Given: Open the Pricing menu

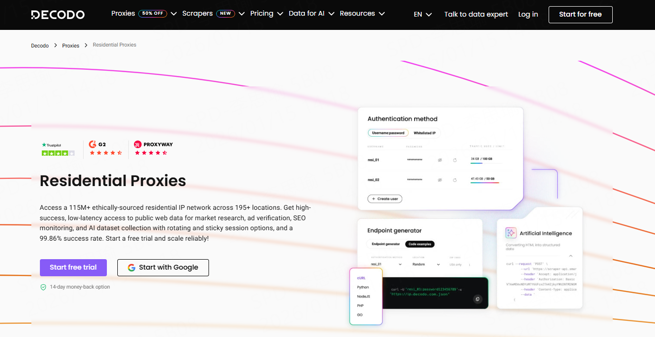Looking at the screenshot, I should pos(266,14).
